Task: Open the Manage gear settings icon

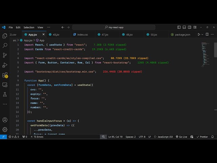Action: 5,129
